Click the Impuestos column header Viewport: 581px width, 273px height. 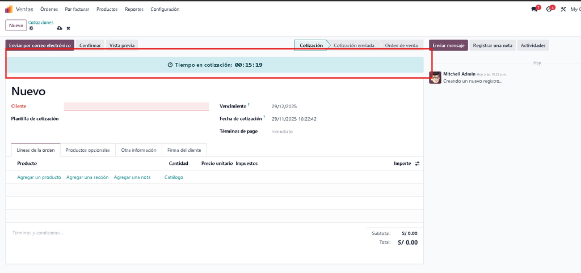[x=246, y=163]
